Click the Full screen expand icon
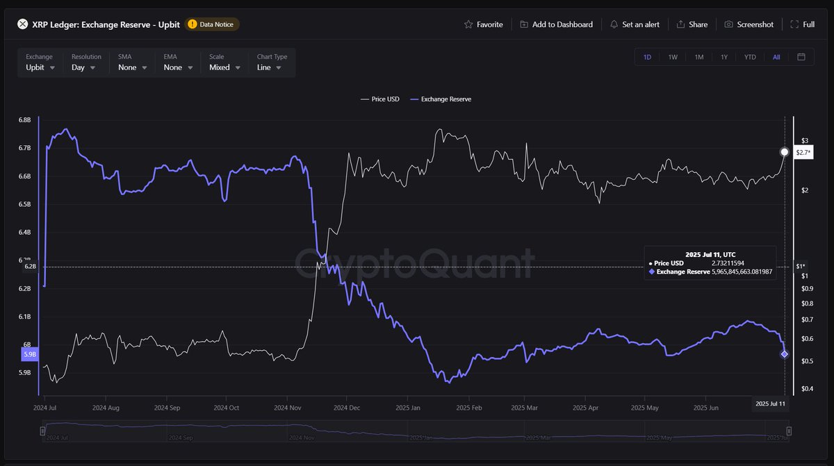 [794, 24]
